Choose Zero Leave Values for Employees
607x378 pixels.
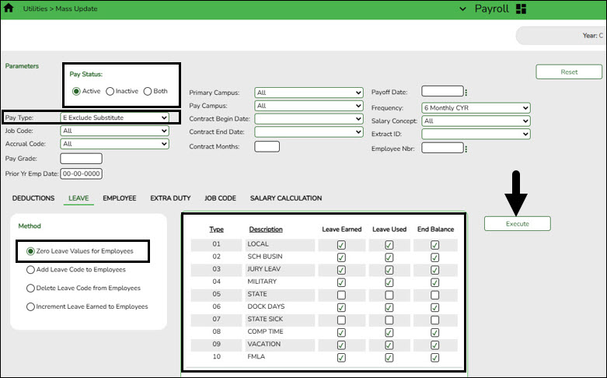click(x=30, y=251)
